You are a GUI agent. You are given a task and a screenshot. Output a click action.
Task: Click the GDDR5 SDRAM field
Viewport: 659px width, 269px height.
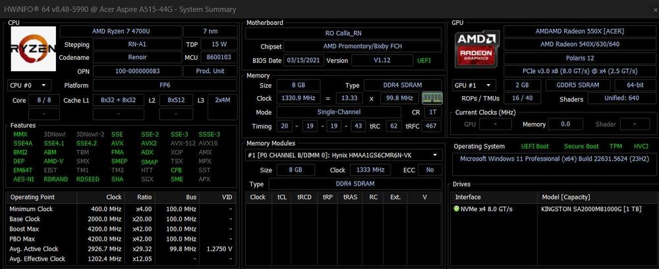click(x=579, y=86)
